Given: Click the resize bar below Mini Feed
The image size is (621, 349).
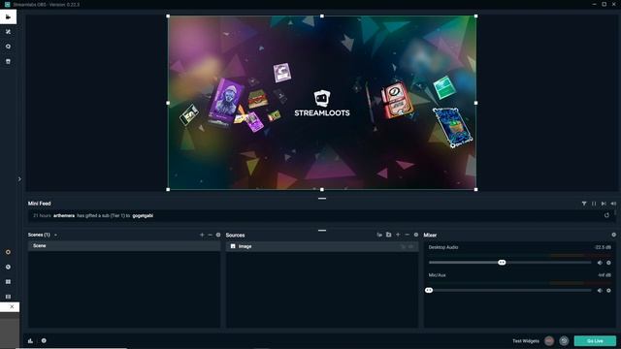Looking at the screenshot, I should coord(322,231).
